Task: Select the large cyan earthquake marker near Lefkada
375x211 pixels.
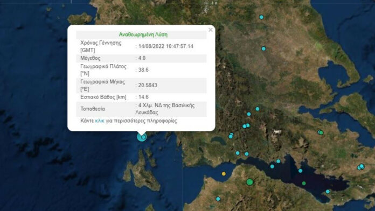Action: pyautogui.click(x=142, y=137)
